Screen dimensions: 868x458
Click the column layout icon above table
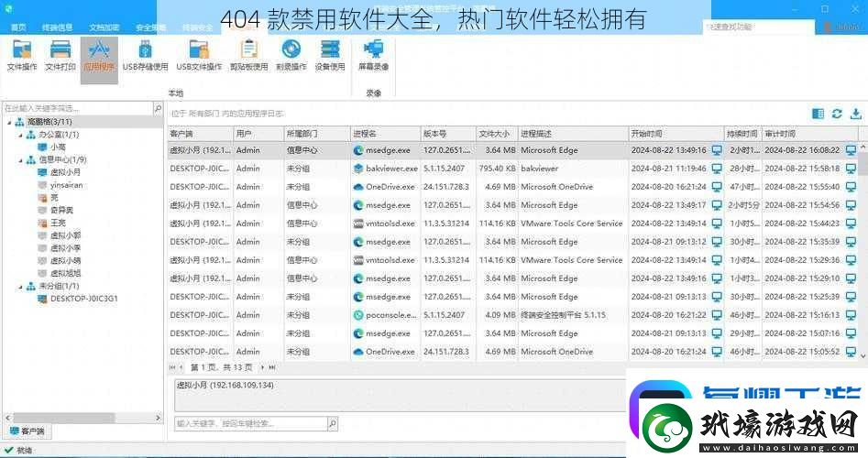pos(818,114)
